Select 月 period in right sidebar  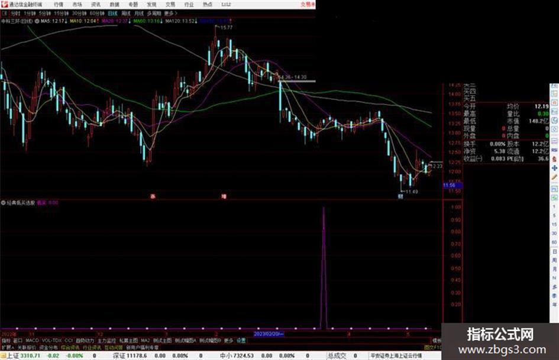coord(554,269)
